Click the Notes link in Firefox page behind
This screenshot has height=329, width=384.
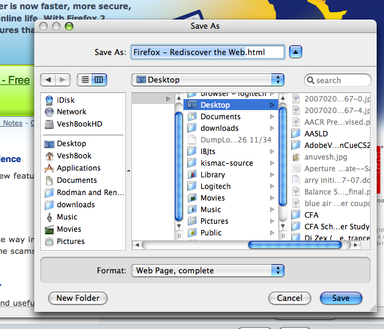click(x=12, y=123)
